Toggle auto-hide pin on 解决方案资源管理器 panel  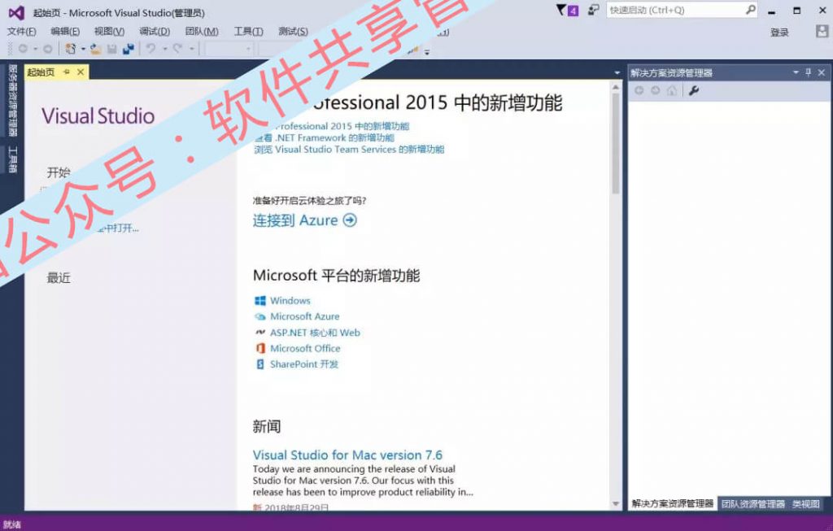click(x=808, y=72)
